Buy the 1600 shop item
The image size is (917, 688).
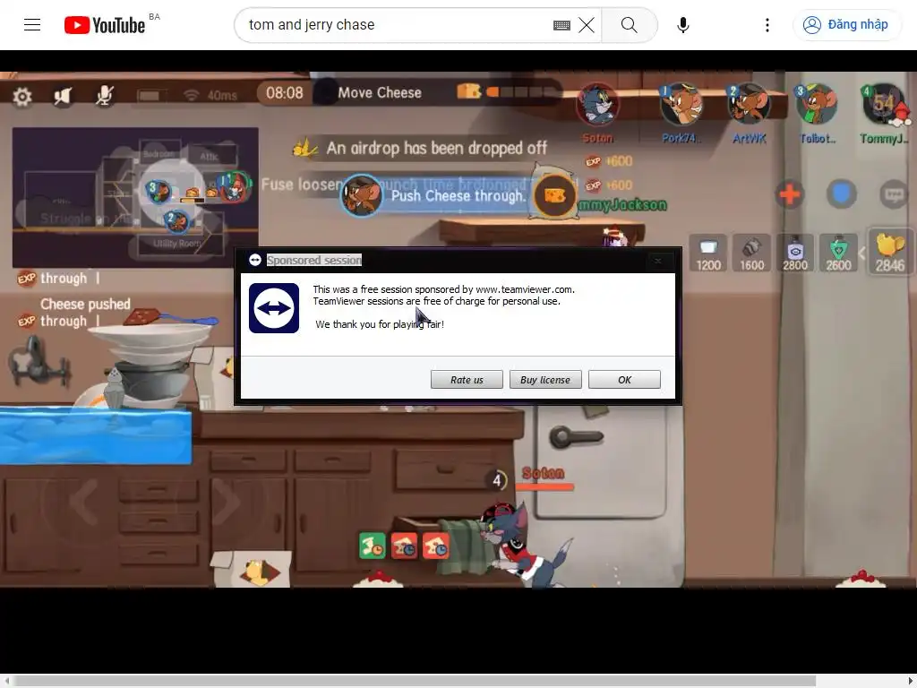pyautogui.click(x=751, y=254)
